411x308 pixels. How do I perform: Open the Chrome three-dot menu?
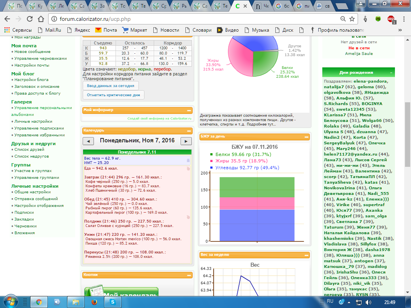point(404,19)
